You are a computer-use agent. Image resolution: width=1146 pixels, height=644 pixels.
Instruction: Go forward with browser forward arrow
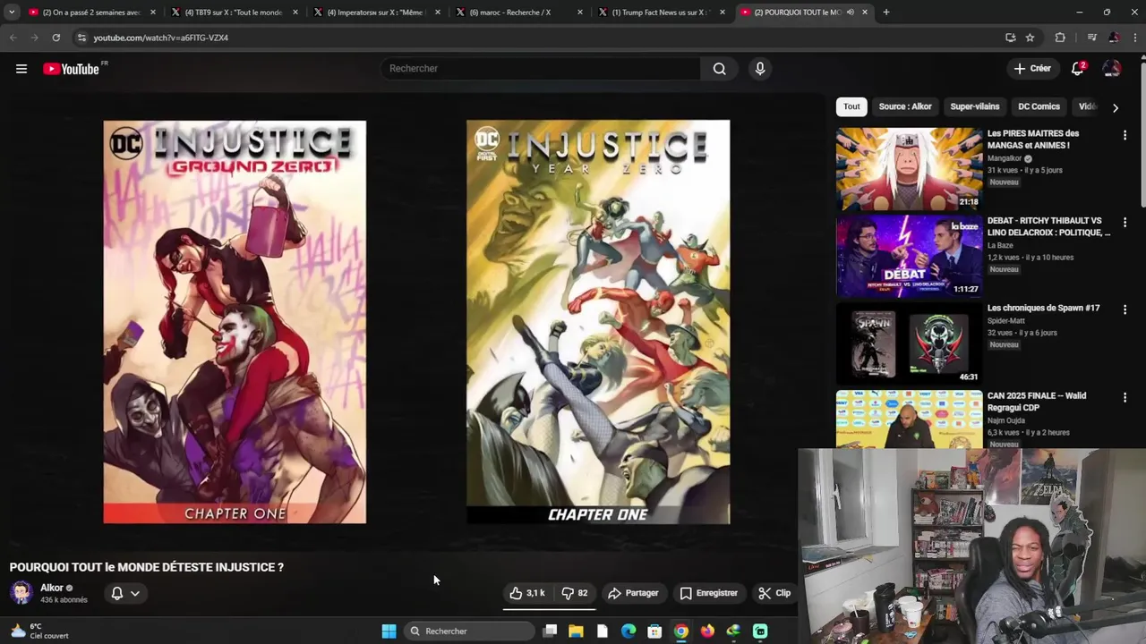pos(34,38)
